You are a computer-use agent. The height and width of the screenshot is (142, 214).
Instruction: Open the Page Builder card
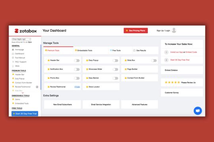pyautogui.click(x=139, y=69)
